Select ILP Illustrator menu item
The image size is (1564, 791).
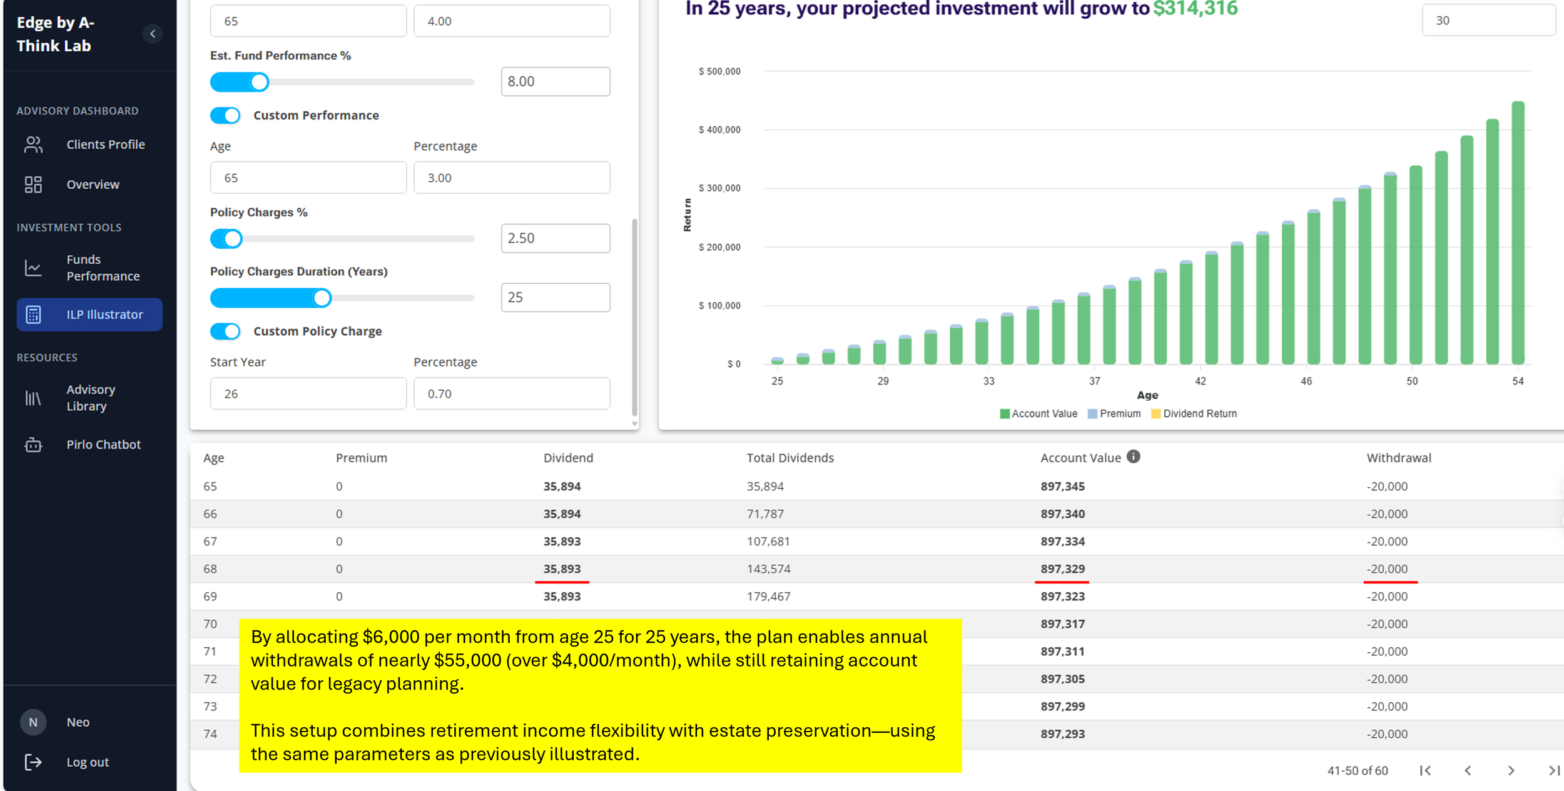(89, 315)
